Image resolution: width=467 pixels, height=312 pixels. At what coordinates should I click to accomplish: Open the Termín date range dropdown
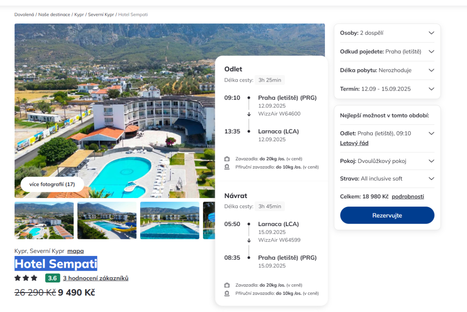tap(431, 89)
